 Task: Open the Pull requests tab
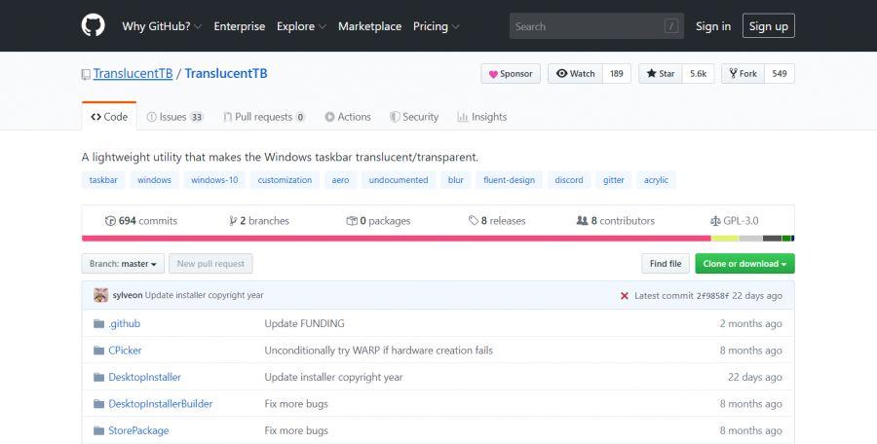[263, 117]
